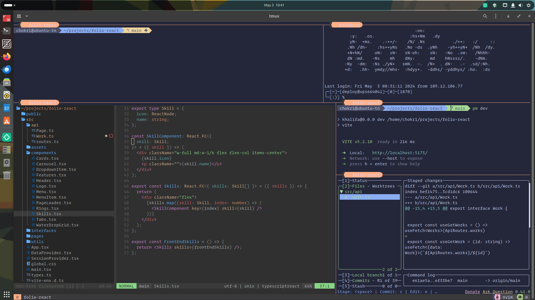Collapse the src folder in neo-tree
The width and height of the screenshot is (535, 300).
point(30,119)
